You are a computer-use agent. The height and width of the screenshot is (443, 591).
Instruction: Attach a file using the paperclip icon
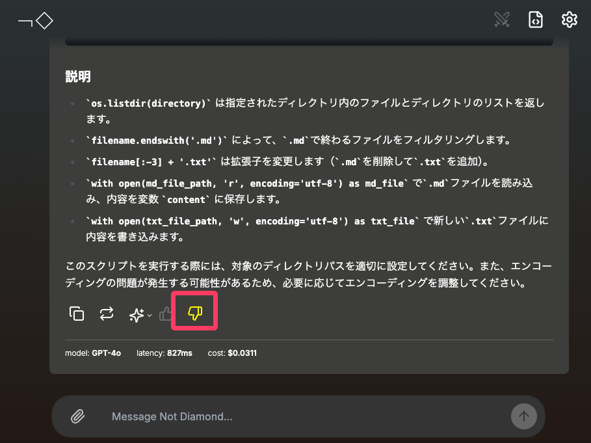[78, 416]
